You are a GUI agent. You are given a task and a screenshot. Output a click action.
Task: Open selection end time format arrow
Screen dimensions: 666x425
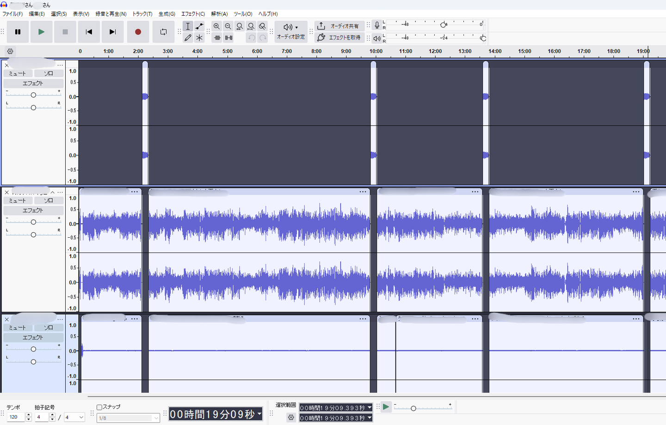click(369, 418)
